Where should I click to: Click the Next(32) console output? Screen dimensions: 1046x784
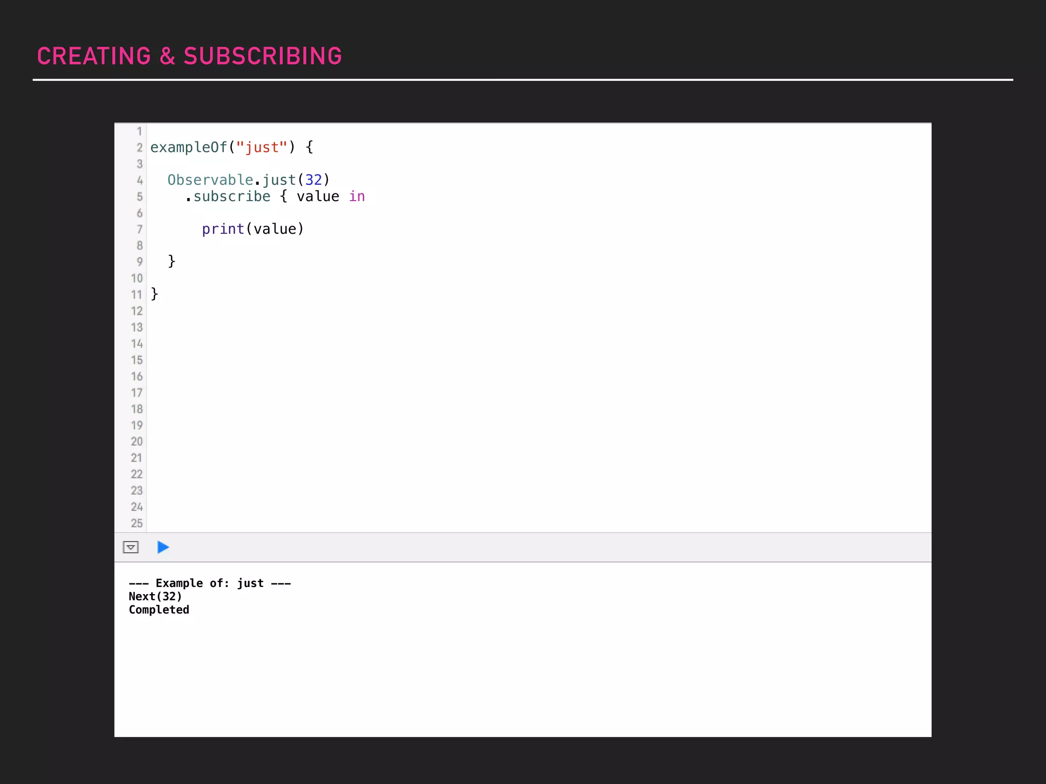click(x=155, y=596)
